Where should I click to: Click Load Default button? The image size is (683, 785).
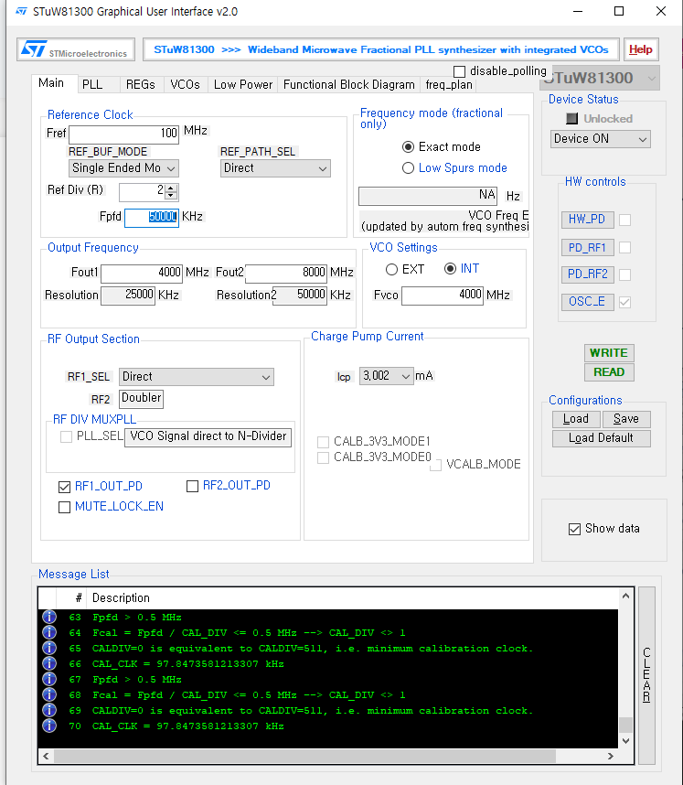tap(601, 438)
